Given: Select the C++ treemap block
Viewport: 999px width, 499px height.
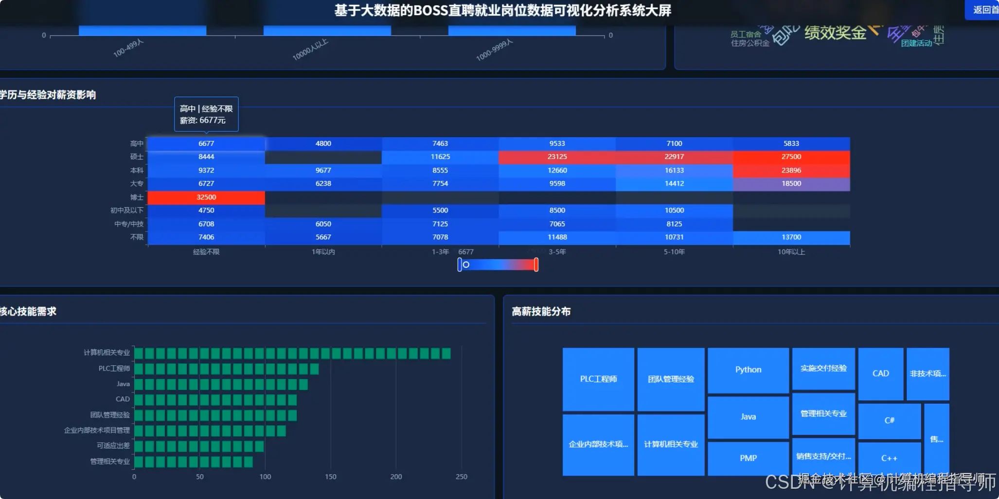Looking at the screenshot, I should (x=890, y=458).
